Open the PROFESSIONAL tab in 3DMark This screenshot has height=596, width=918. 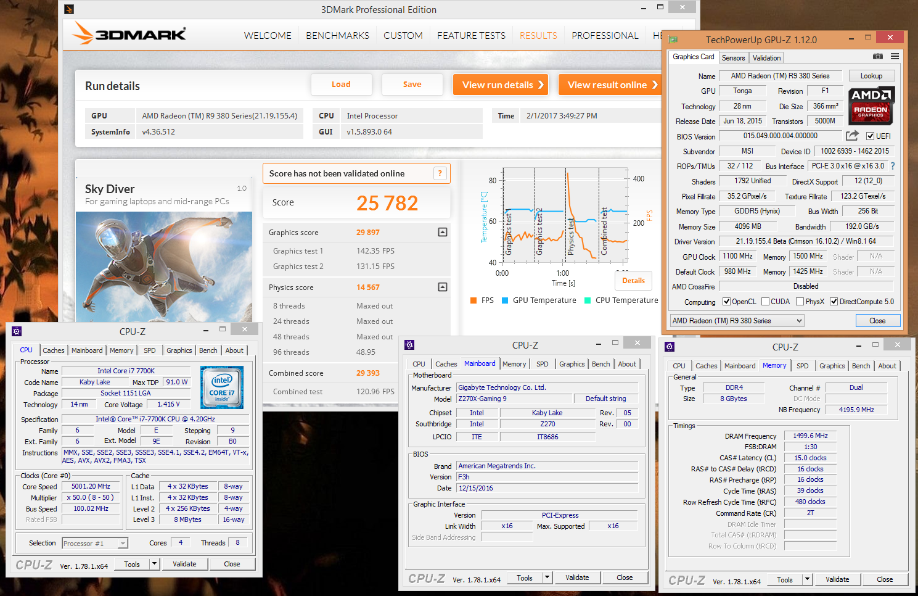point(605,36)
